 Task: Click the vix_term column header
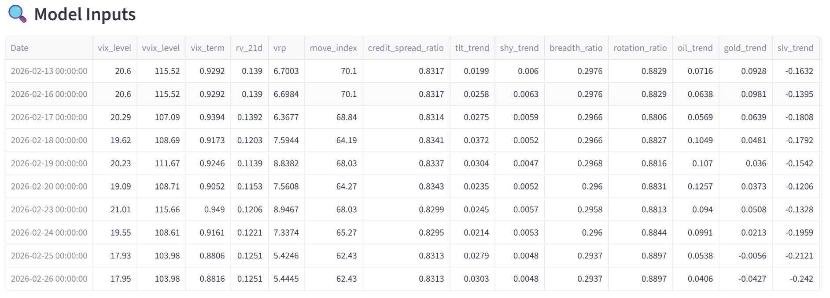click(208, 48)
